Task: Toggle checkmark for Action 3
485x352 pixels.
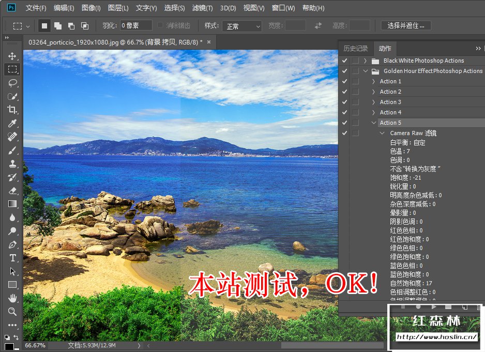Action: pyautogui.click(x=344, y=102)
